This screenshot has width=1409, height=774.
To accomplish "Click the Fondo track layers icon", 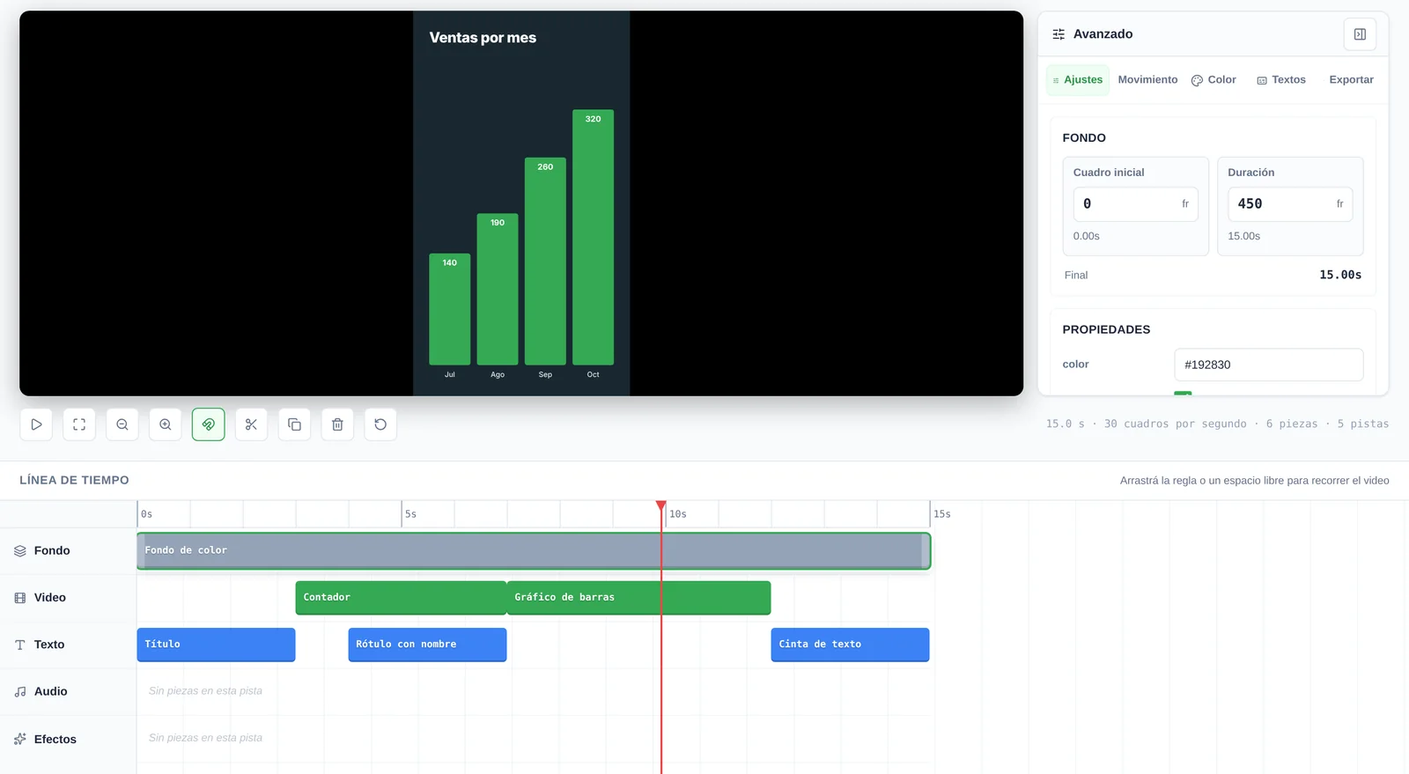I will [20, 551].
